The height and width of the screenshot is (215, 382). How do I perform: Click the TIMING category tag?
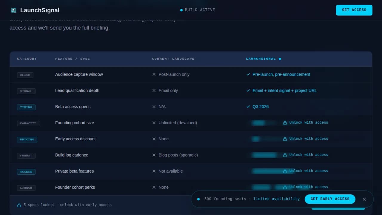pyautogui.click(x=26, y=107)
